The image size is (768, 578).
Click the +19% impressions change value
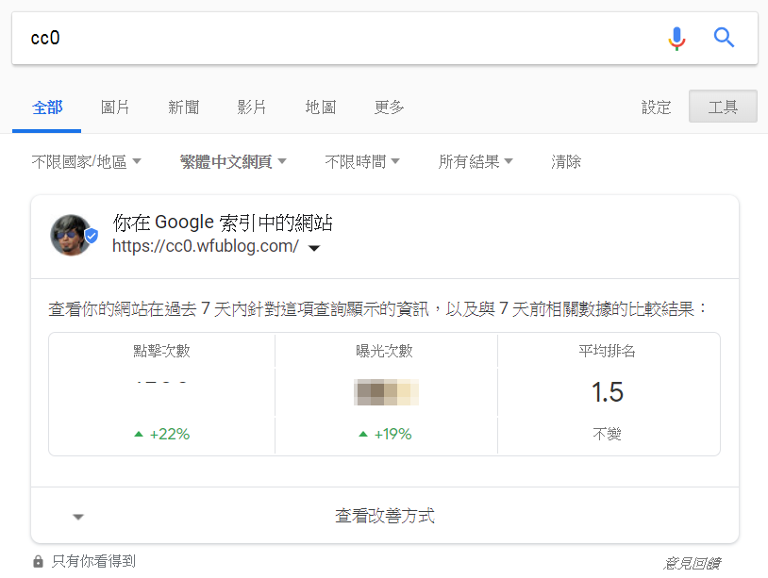tap(392, 434)
